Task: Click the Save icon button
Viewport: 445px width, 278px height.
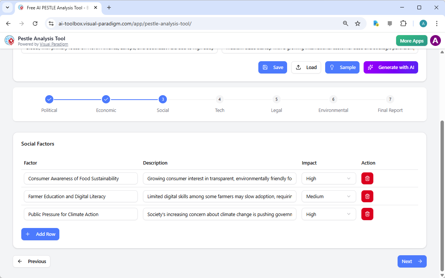Action: click(266, 67)
